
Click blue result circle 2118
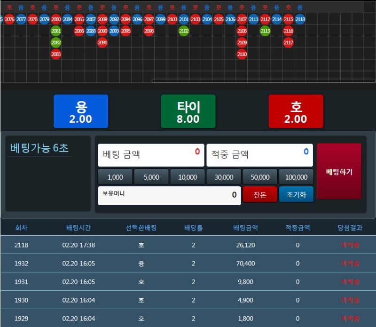tap(300, 19)
